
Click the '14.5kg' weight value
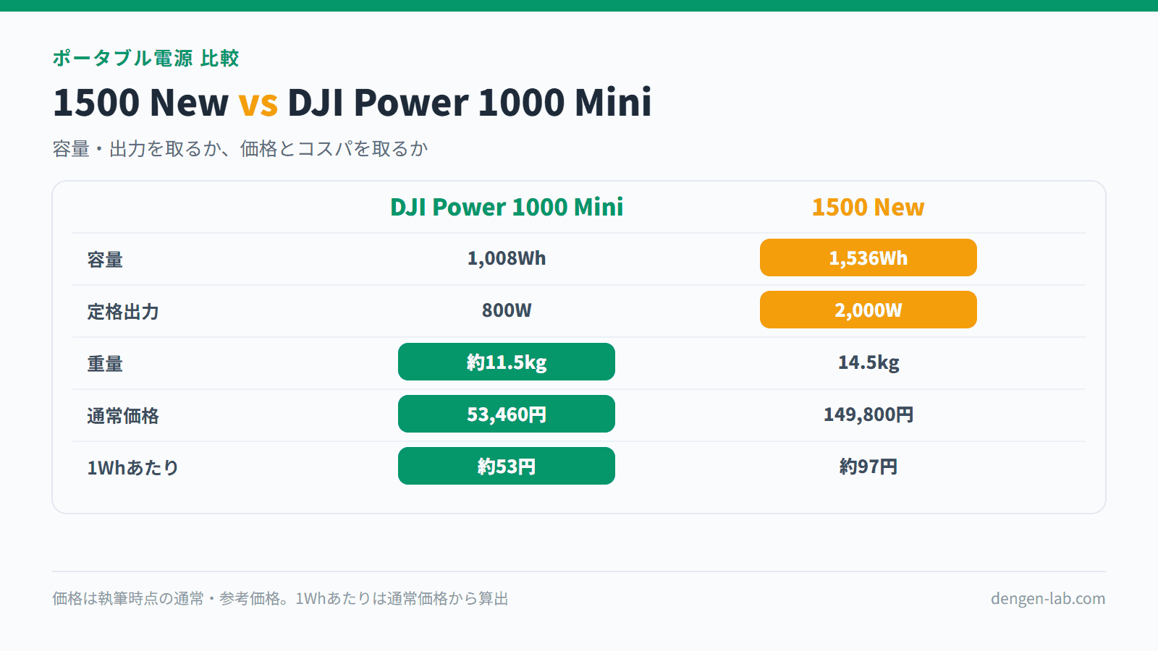[x=868, y=362]
